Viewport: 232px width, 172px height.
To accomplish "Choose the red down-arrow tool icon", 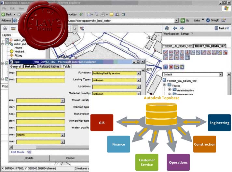I will point(187,52).
